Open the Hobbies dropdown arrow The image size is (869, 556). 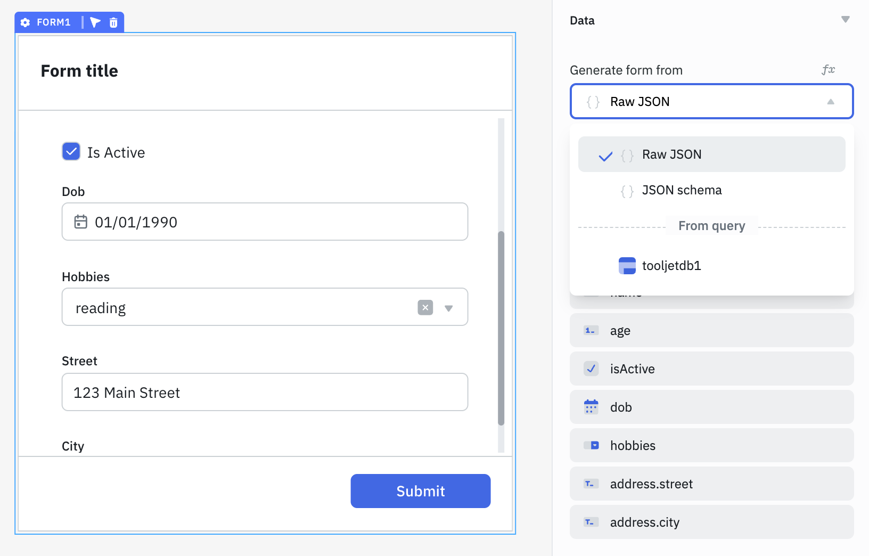(449, 307)
